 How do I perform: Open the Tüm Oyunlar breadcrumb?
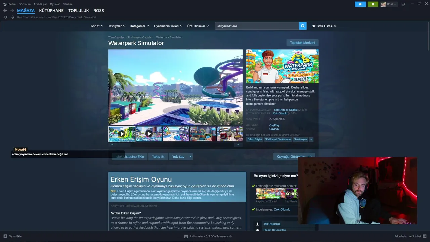116,37
